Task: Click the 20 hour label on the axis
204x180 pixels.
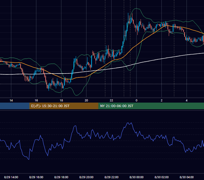Action: 86,100
